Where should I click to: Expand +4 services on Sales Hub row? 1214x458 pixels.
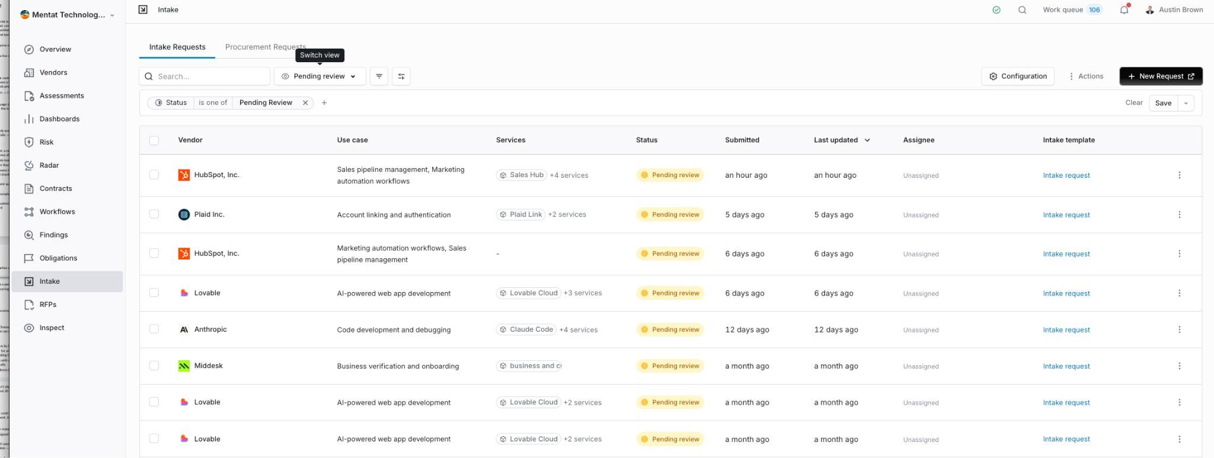(x=569, y=175)
